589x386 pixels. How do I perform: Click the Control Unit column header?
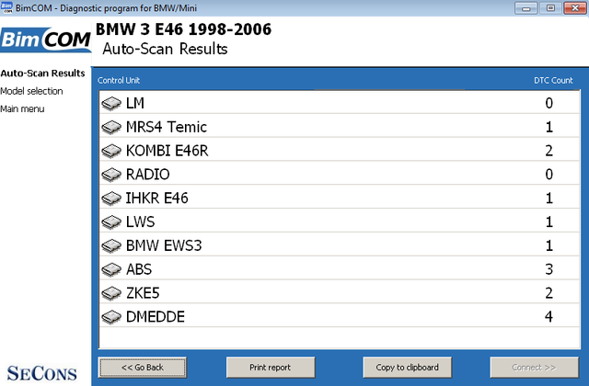tap(119, 80)
